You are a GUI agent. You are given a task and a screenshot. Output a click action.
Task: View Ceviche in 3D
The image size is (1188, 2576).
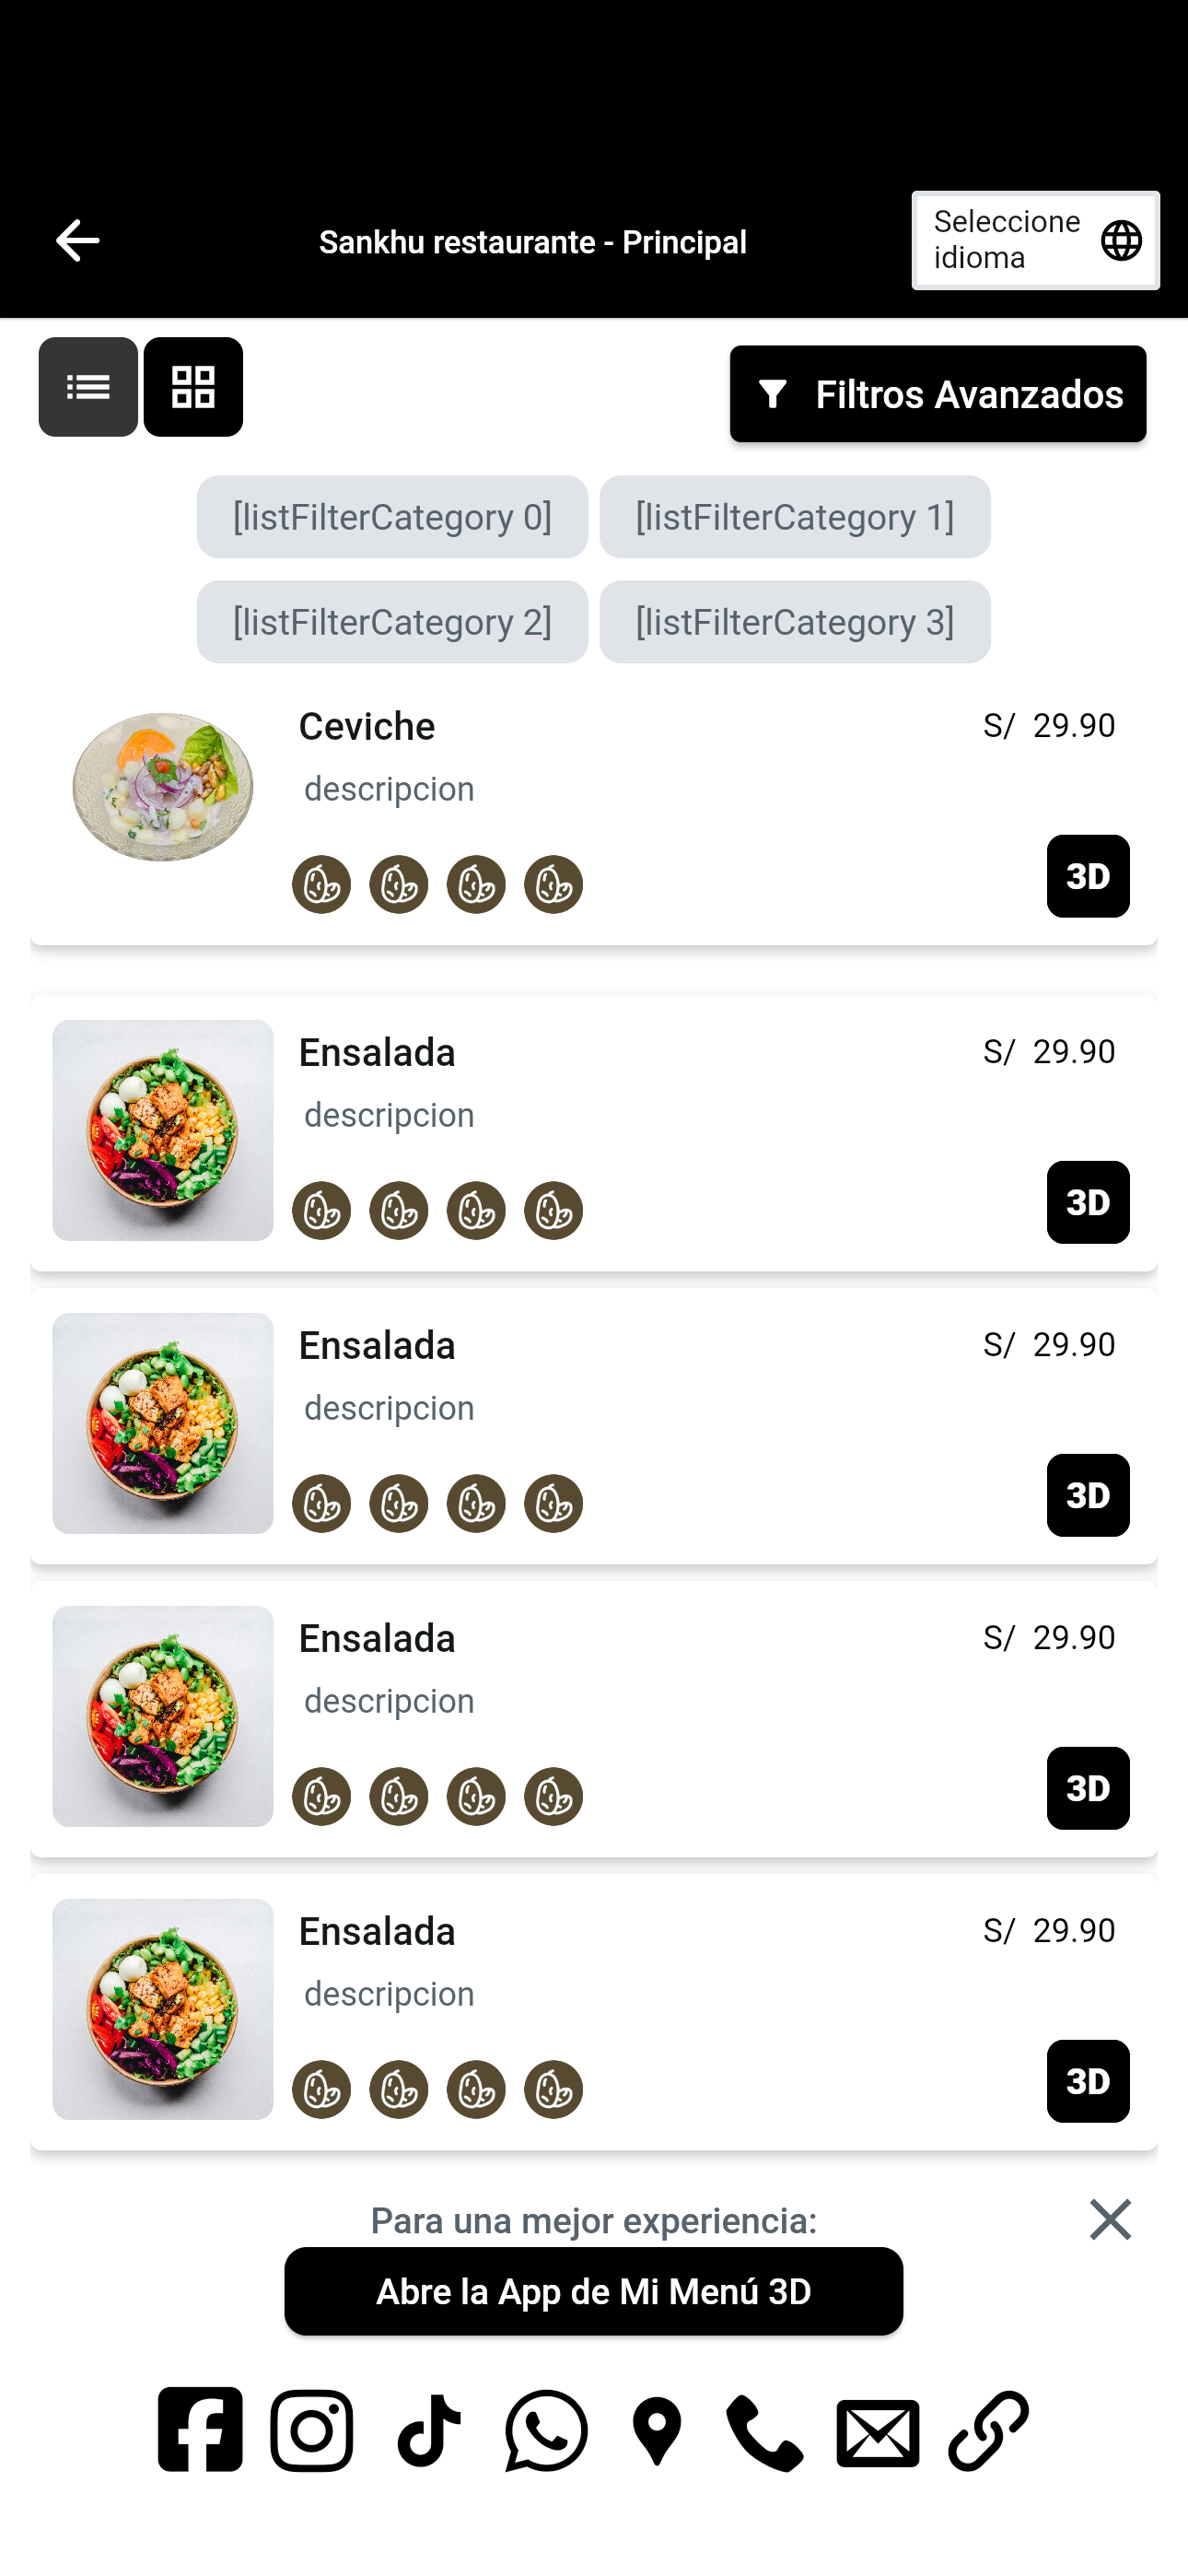click(1088, 876)
